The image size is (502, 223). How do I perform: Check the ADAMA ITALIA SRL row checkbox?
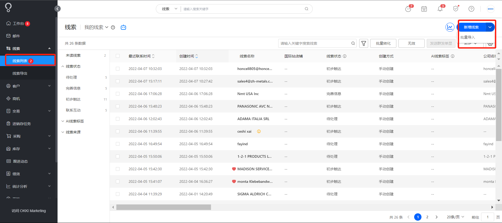[118, 119]
